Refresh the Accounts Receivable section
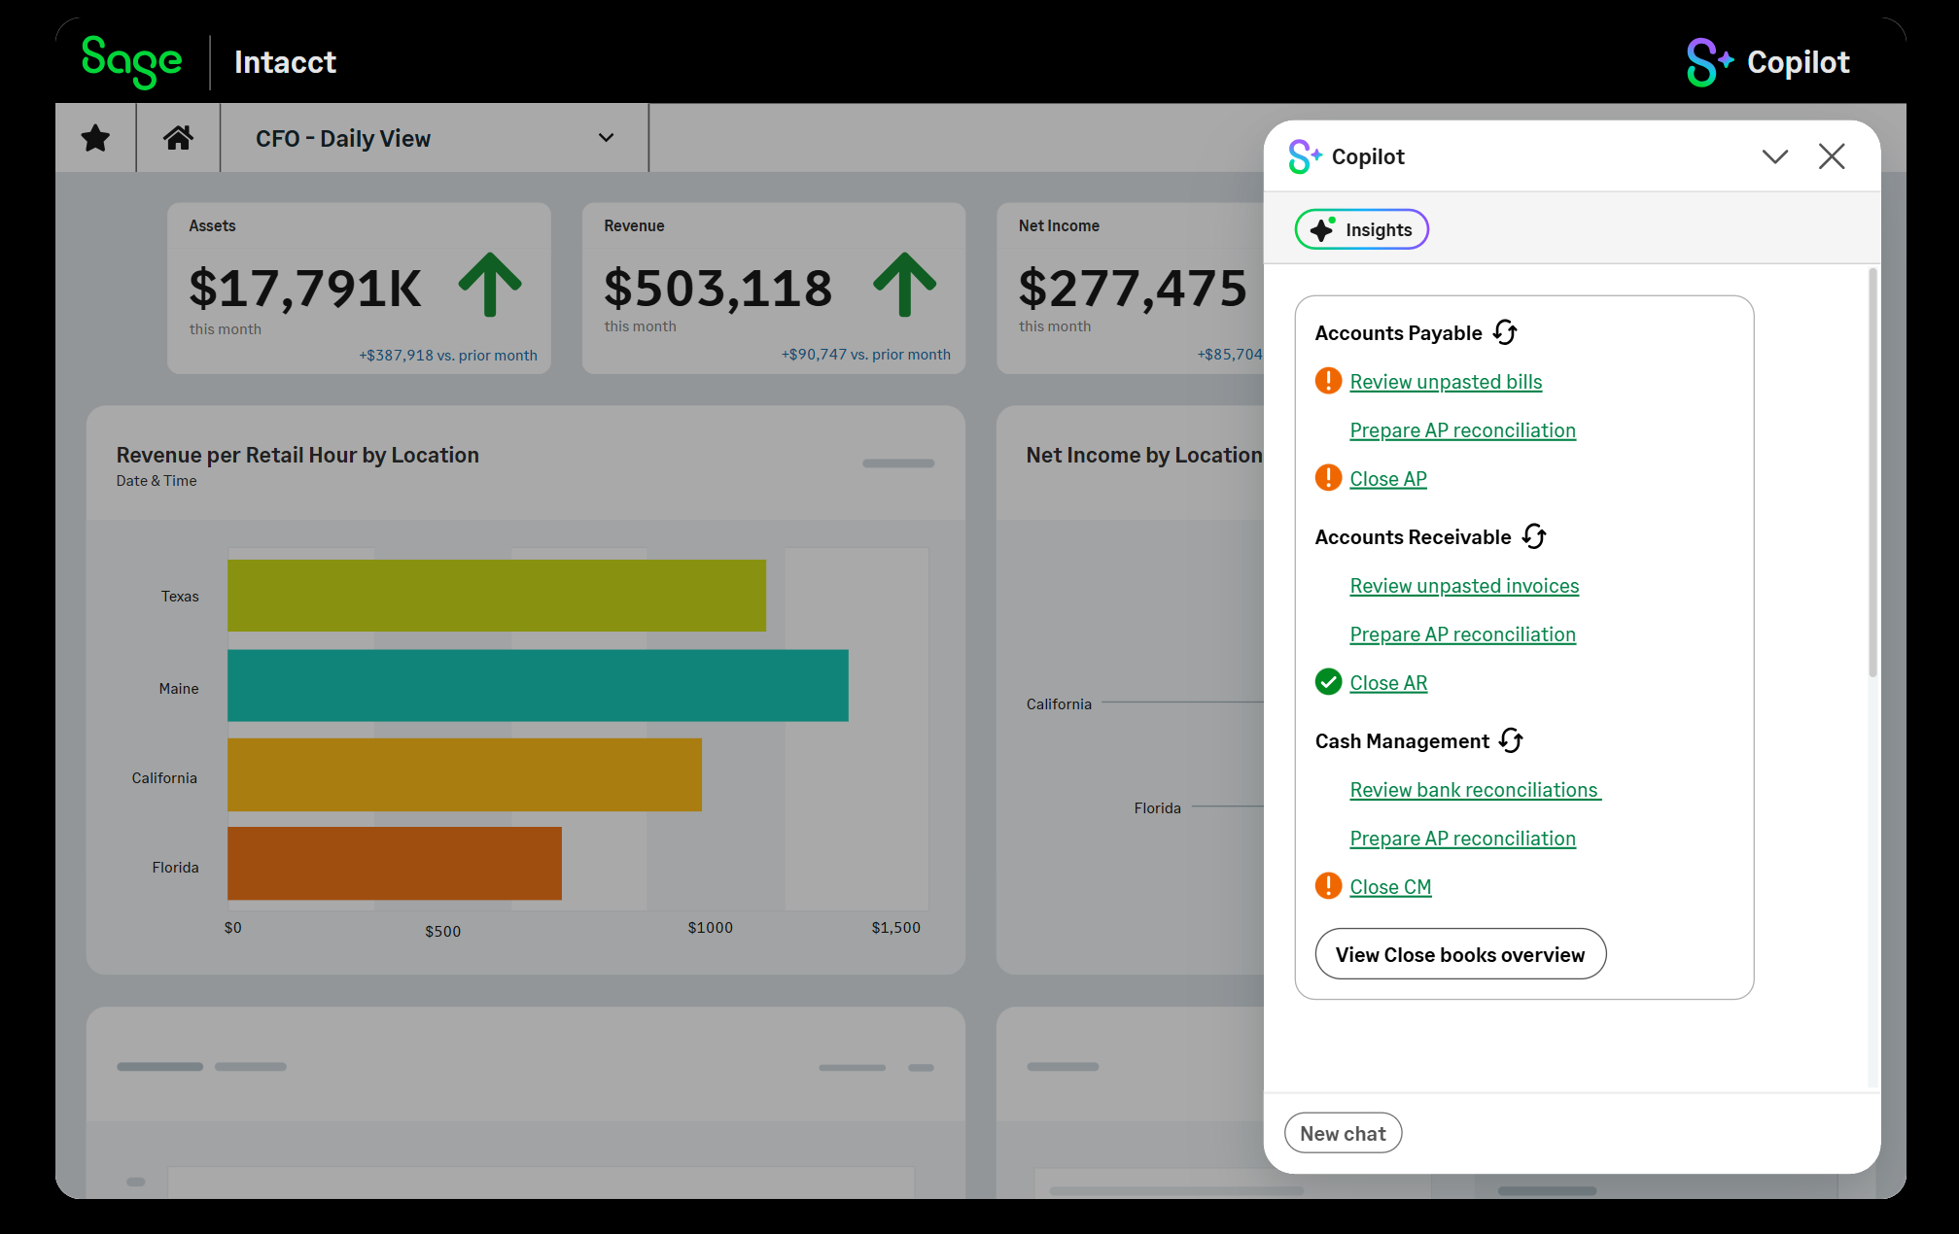The image size is (1959, 1234). point(1534,536)
